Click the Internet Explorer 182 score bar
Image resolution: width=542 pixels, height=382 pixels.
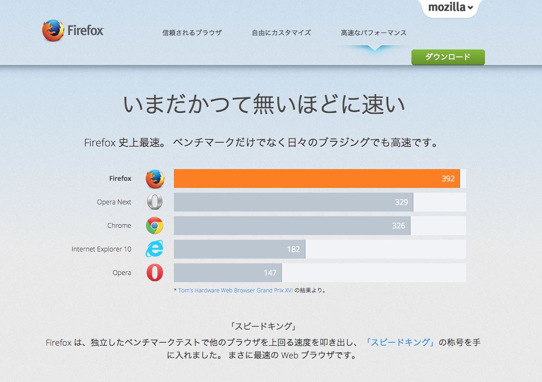(x=239, y=249)
